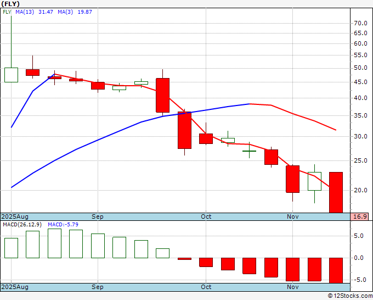Click the 20.0 price axis label
This screenshot has height=300, width=373.
coord(360,191)
